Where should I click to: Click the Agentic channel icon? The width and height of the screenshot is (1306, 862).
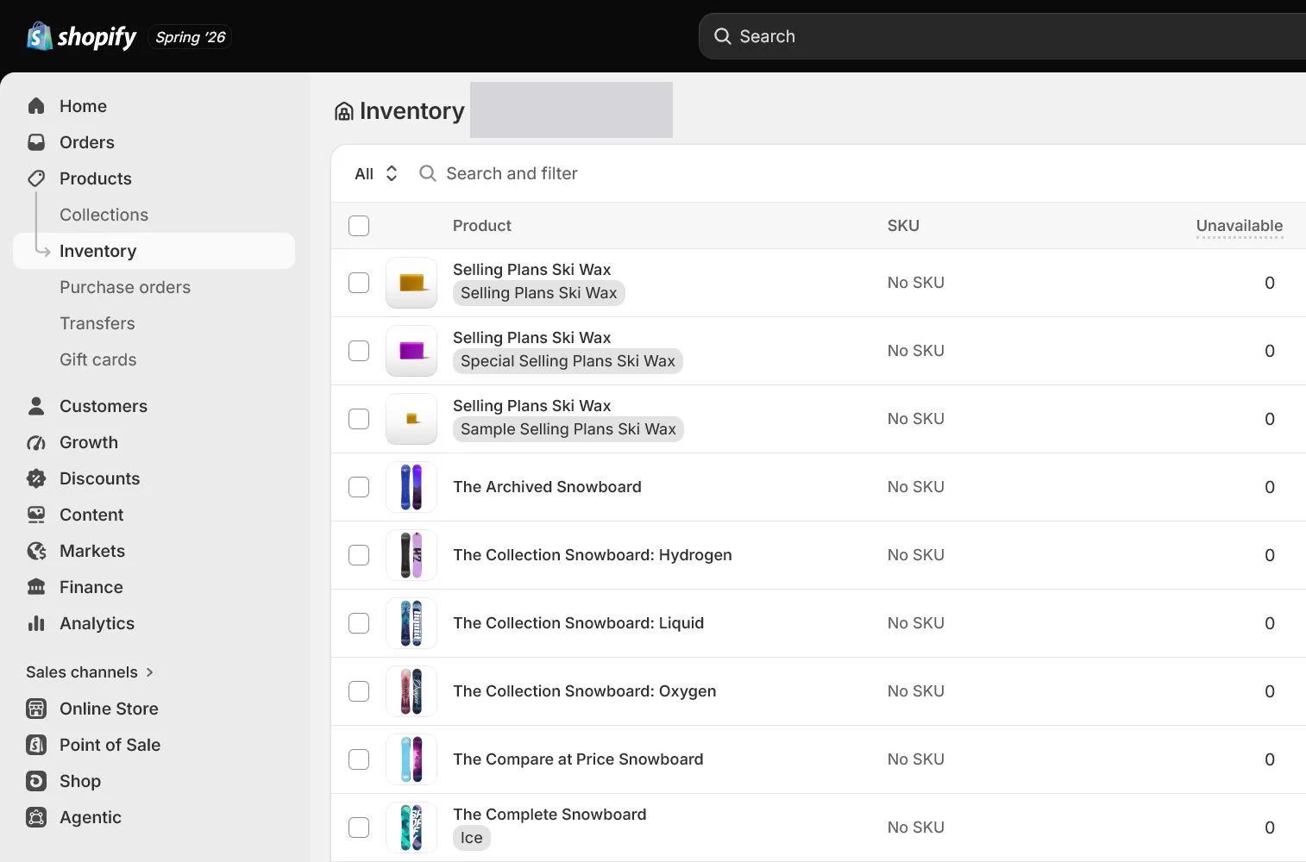(36, 817)
